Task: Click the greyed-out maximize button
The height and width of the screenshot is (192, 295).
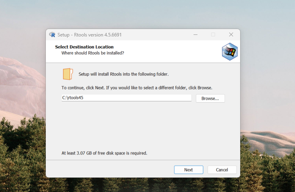Action: click(x=213, y=34)
